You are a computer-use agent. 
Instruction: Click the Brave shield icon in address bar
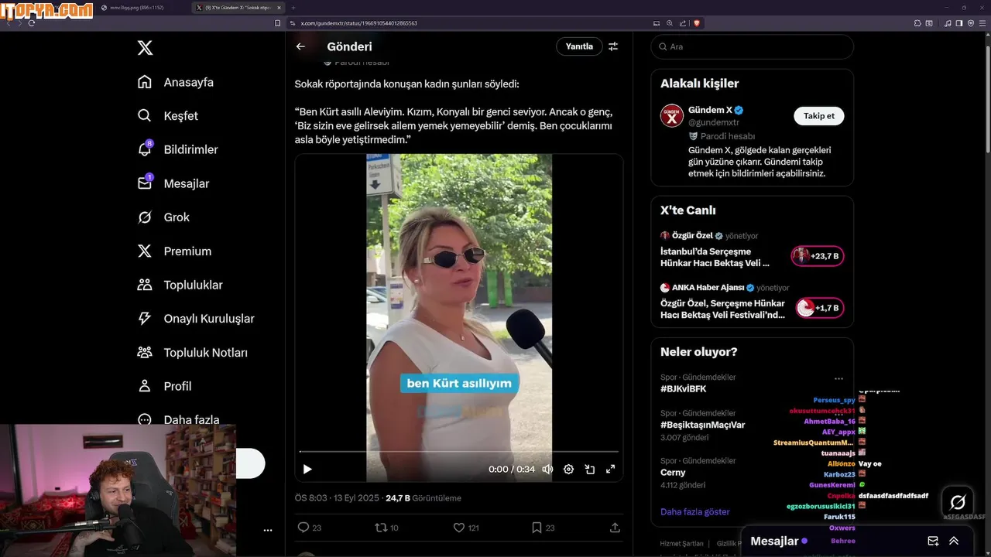(697, 23)
